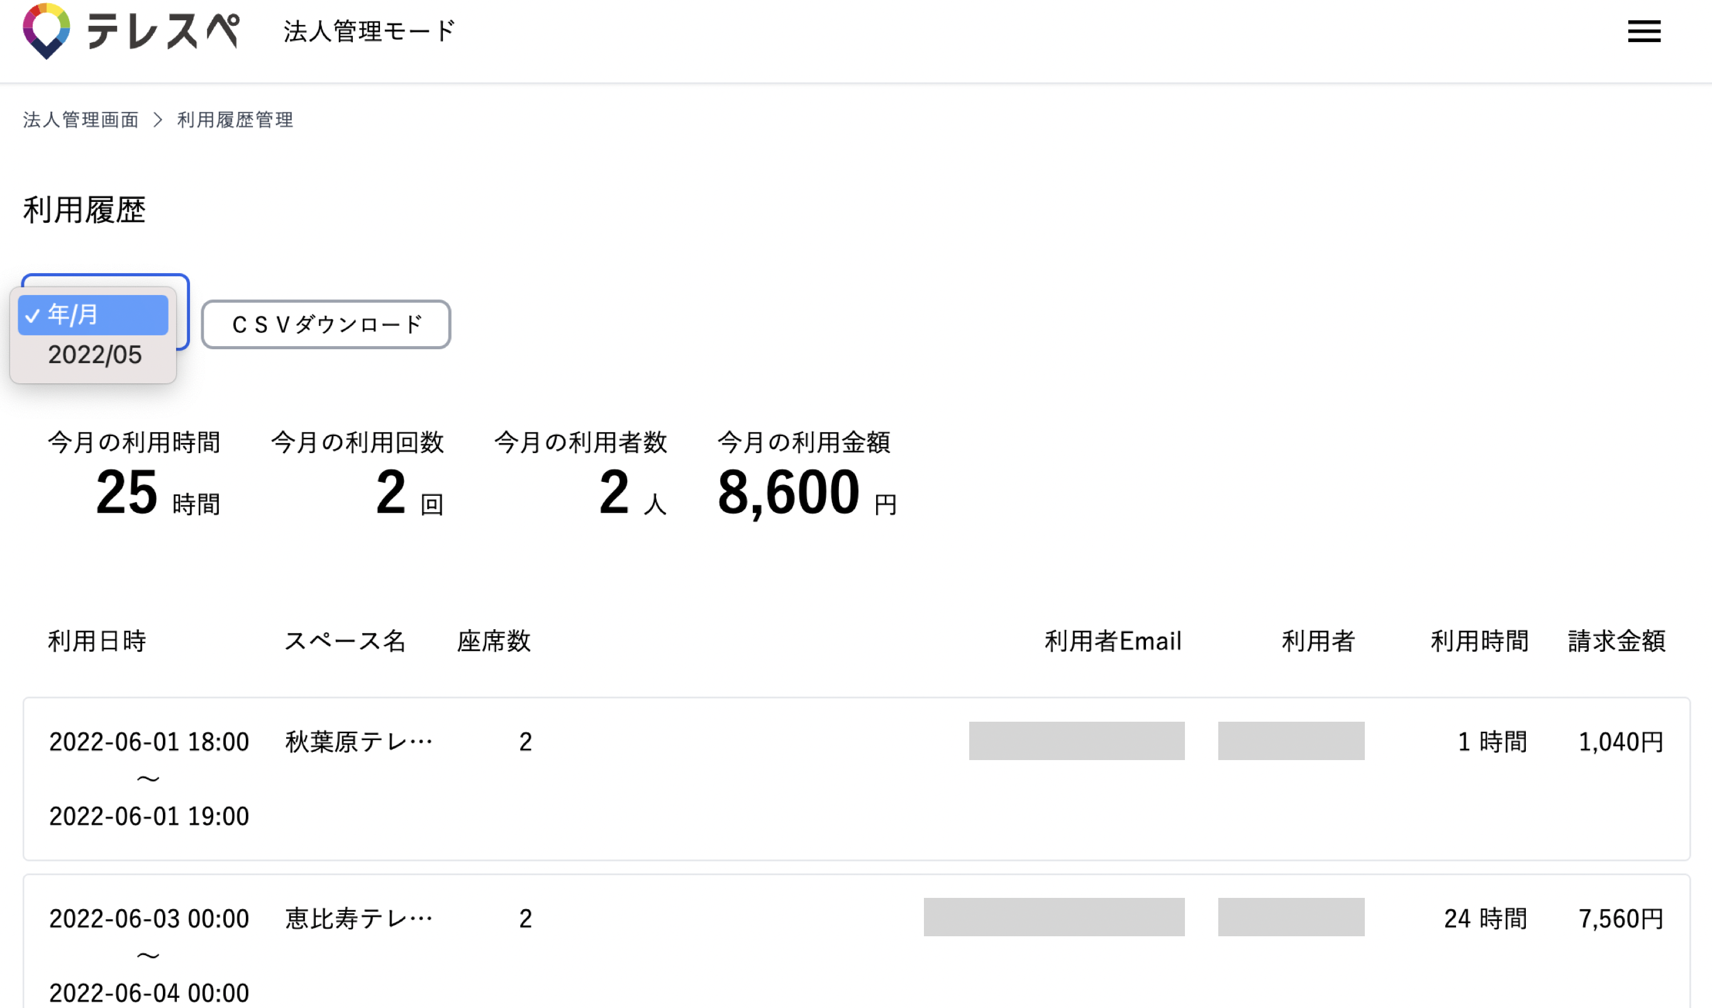Click the 法人管理モード header label
The image size is (1712, 1008).
click(369, 31)
